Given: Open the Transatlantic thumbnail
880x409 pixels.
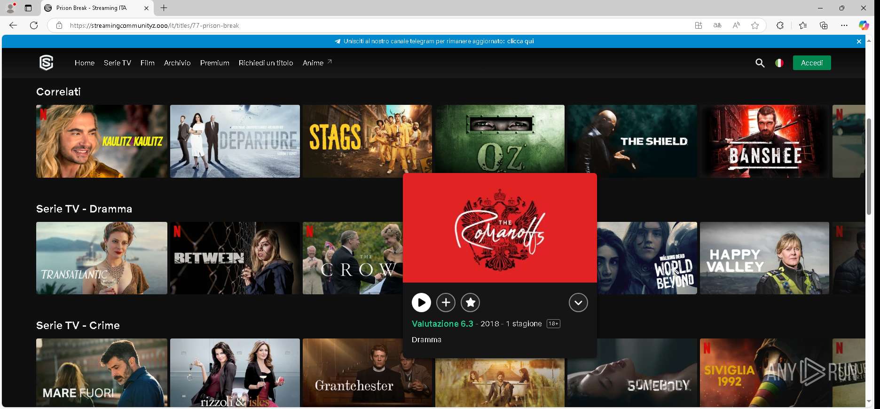Looking at the screenshot, I should (x=102, y=258).
